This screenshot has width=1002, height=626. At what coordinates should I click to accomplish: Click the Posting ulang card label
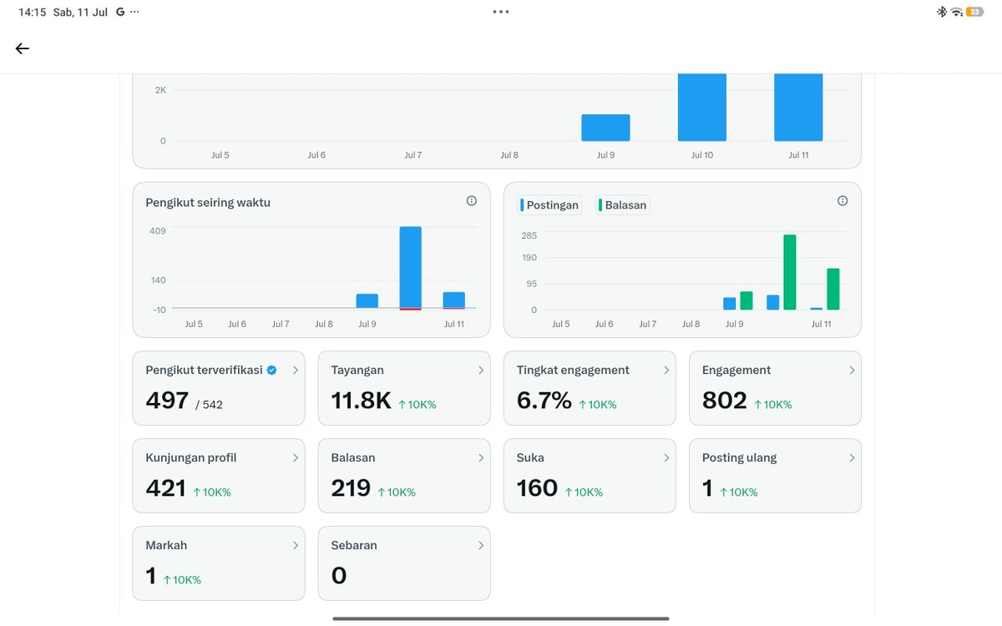[x=740, y=457]
